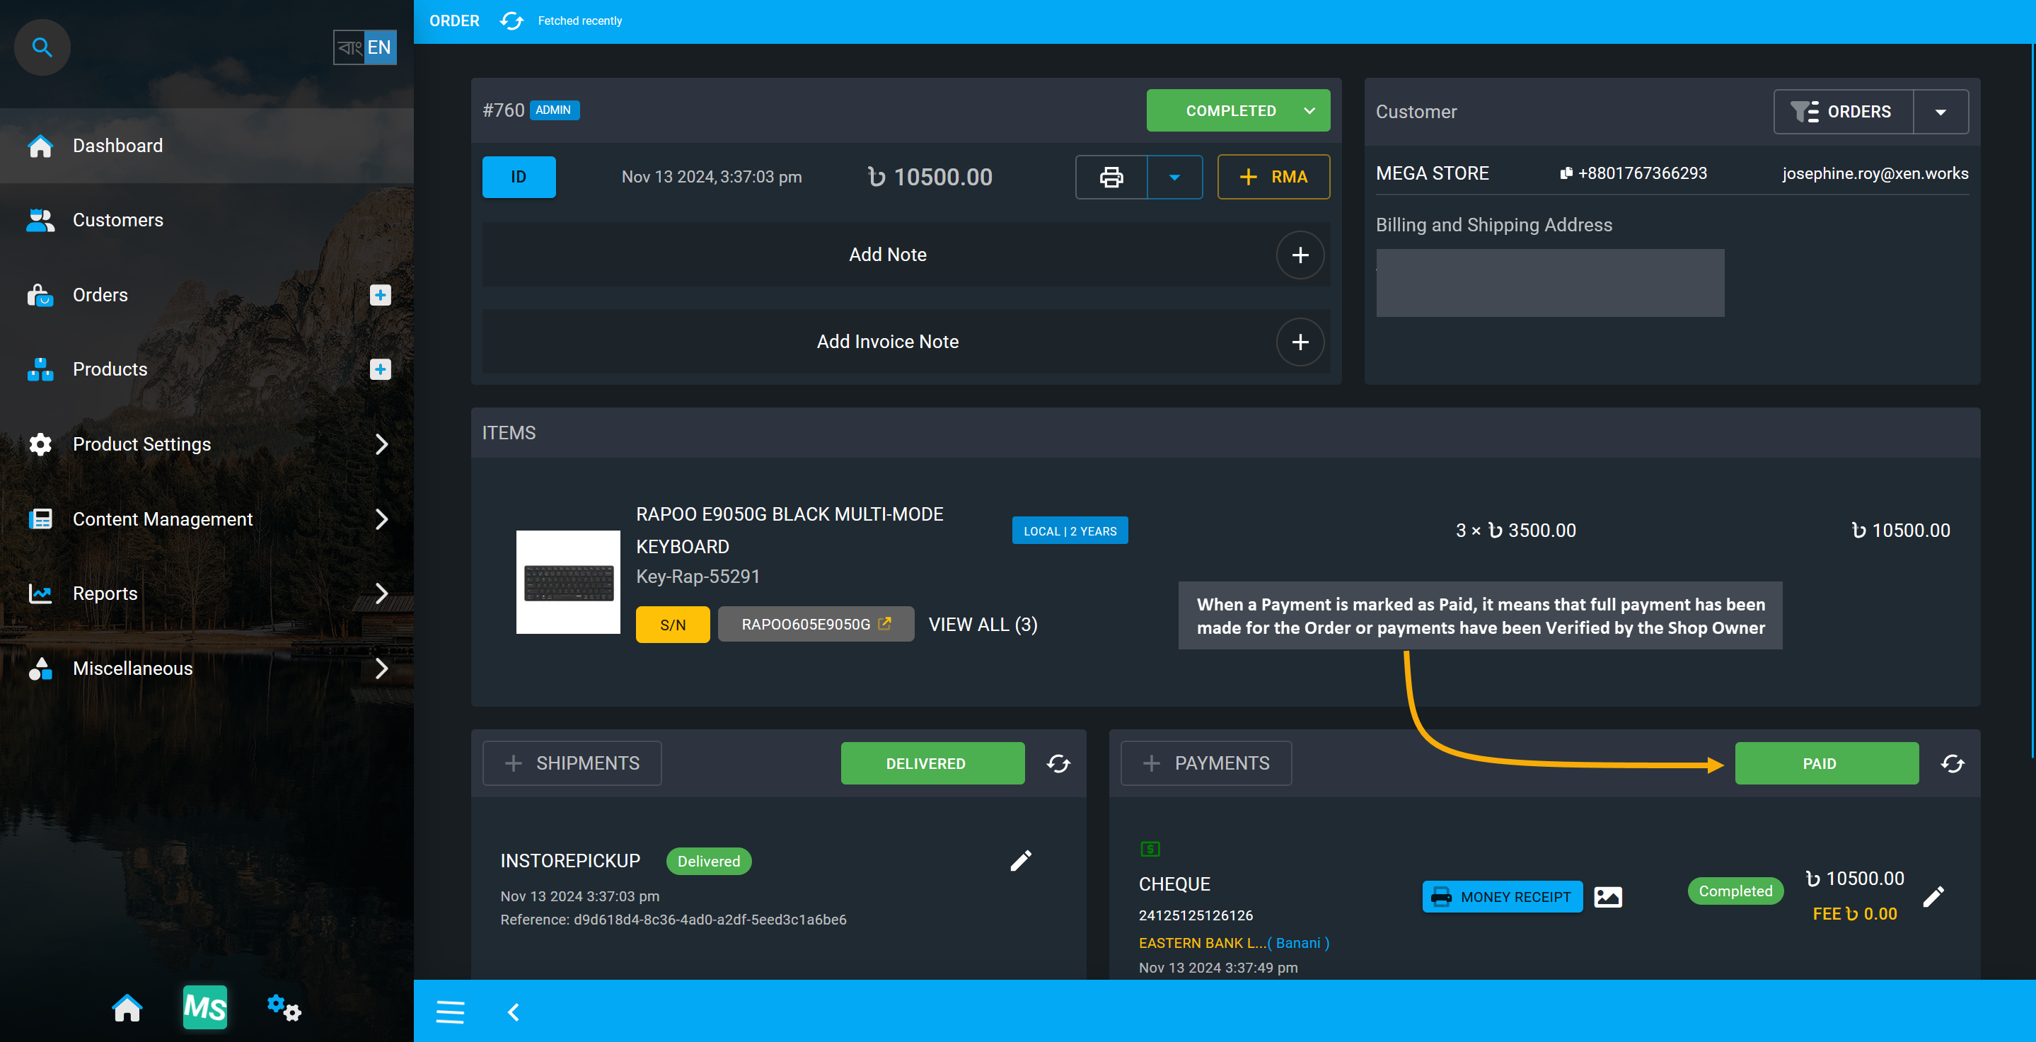Toggle the add note plus button
This screenshot has width=2036, height=1042.
1300,255
